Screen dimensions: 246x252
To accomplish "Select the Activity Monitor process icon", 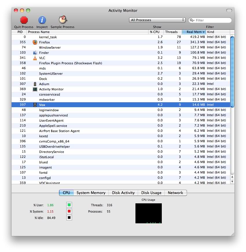I will click(35, 89).
